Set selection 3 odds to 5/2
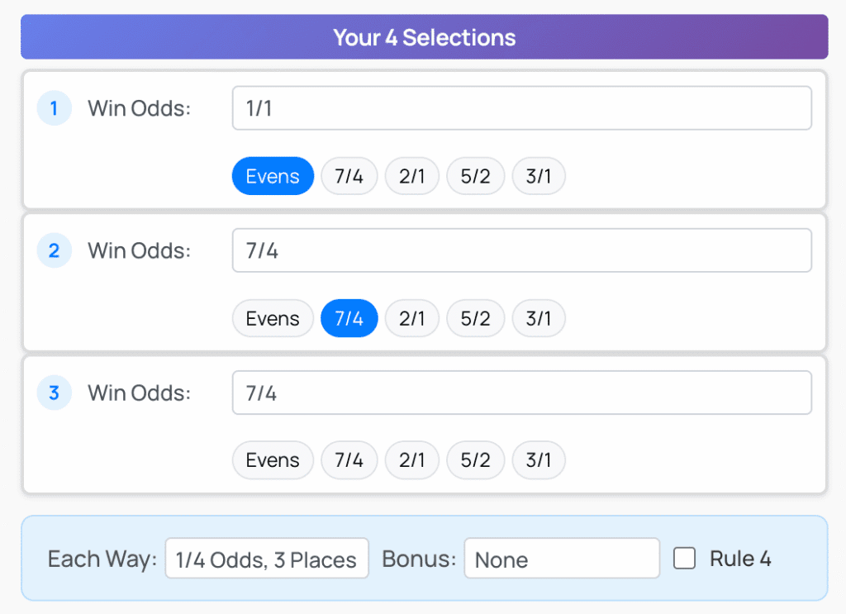 point(475,461)
